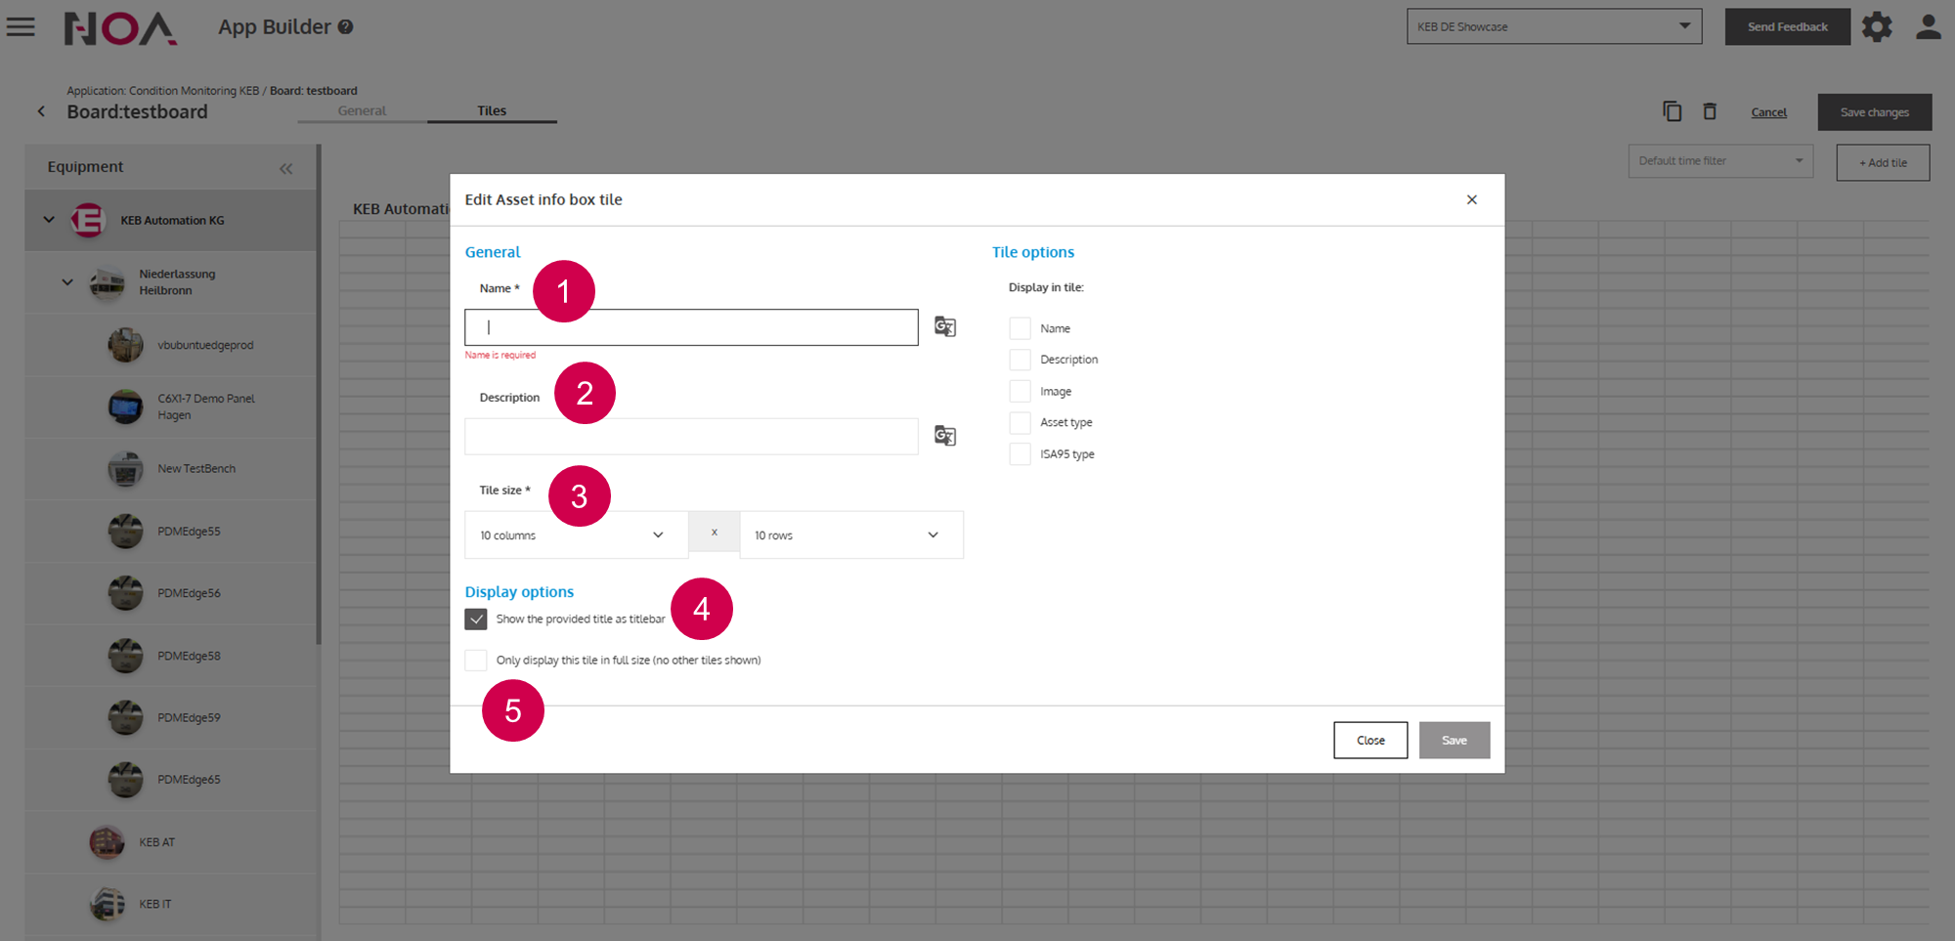Click the translate icon beside Description field
Image resolution: width=1955 pixels, height=941 pixels.
(x=944, y=436)
